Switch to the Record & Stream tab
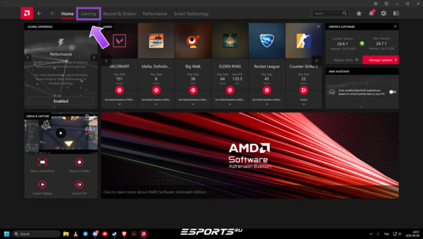 pos(120,13)
